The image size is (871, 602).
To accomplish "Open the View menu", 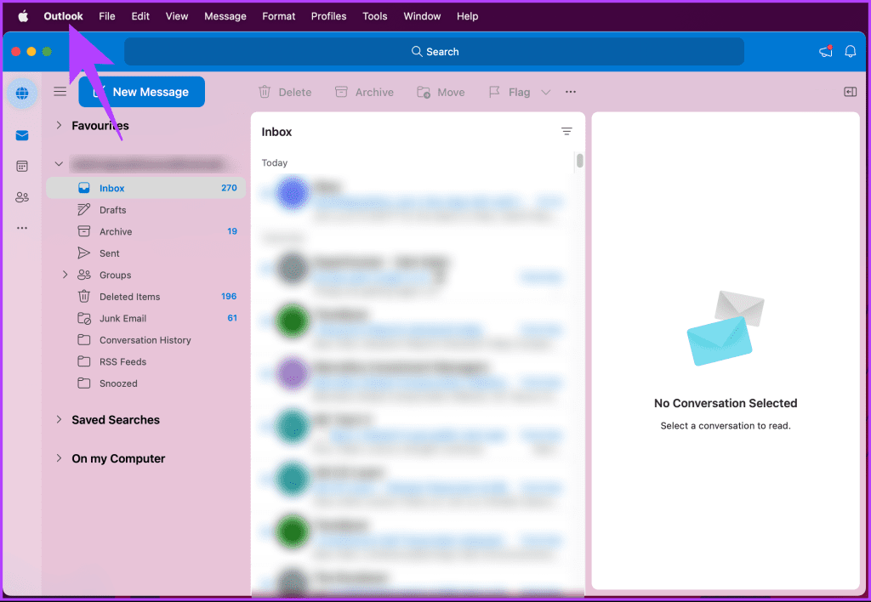I will click(x=177, y=16).
